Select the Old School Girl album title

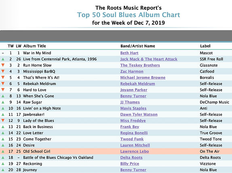[37, 152]
